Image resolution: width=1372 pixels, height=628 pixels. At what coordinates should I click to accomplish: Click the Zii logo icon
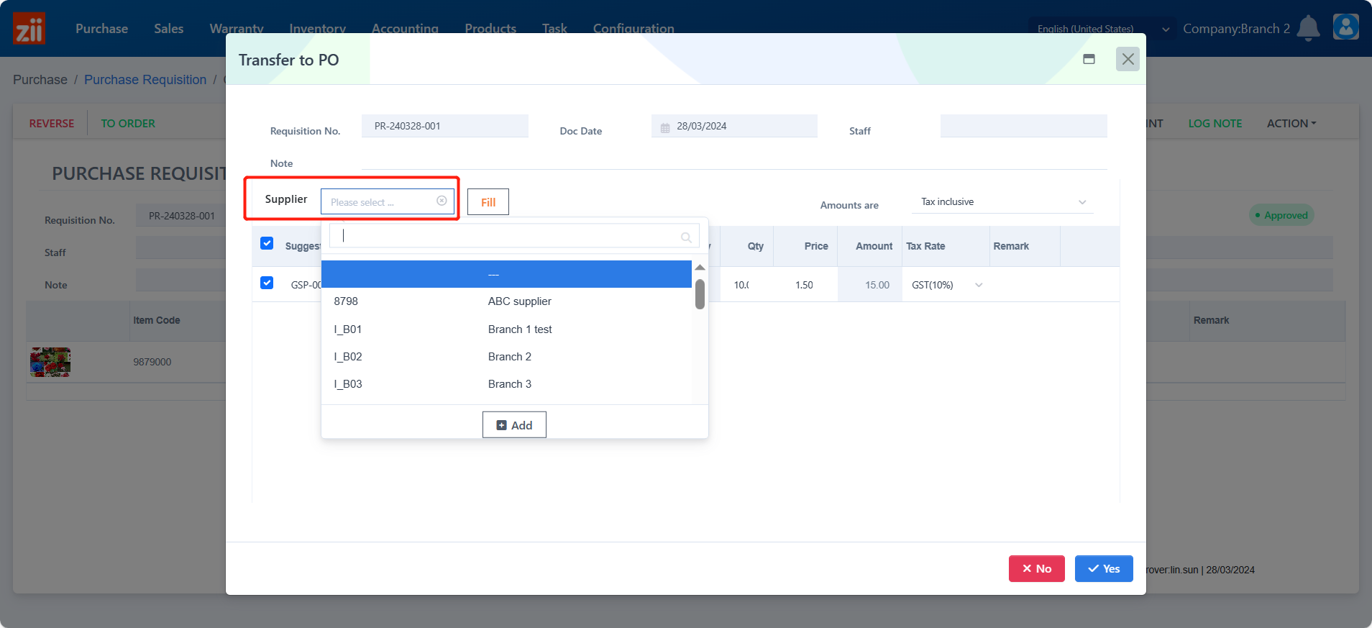pyautogui.click(x=29, y=28)
